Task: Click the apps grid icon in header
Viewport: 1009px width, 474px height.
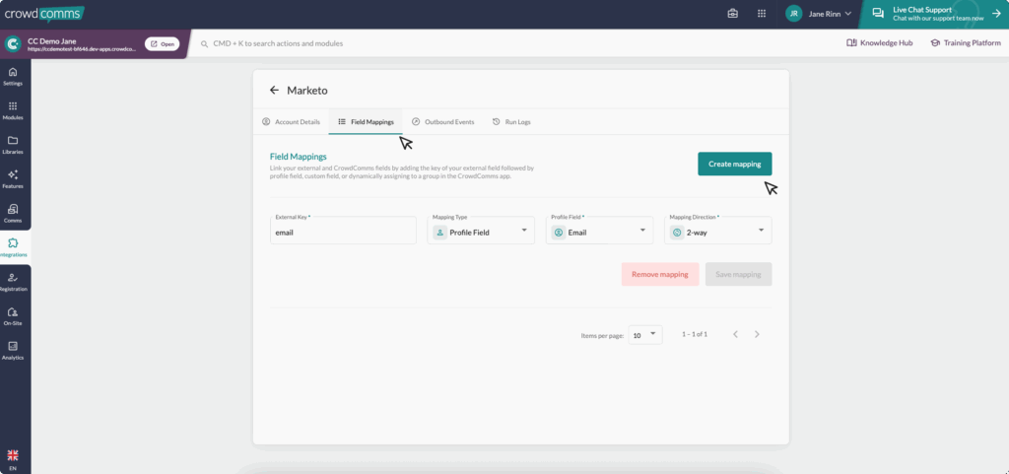Action: pyautogui.click(x=761, y=14)
